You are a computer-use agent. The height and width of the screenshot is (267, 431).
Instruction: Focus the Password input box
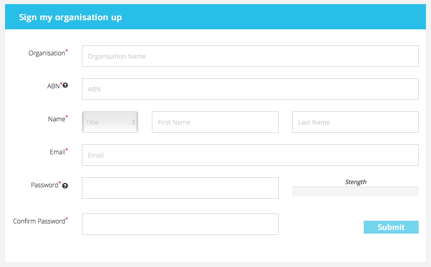pos(180,188)
